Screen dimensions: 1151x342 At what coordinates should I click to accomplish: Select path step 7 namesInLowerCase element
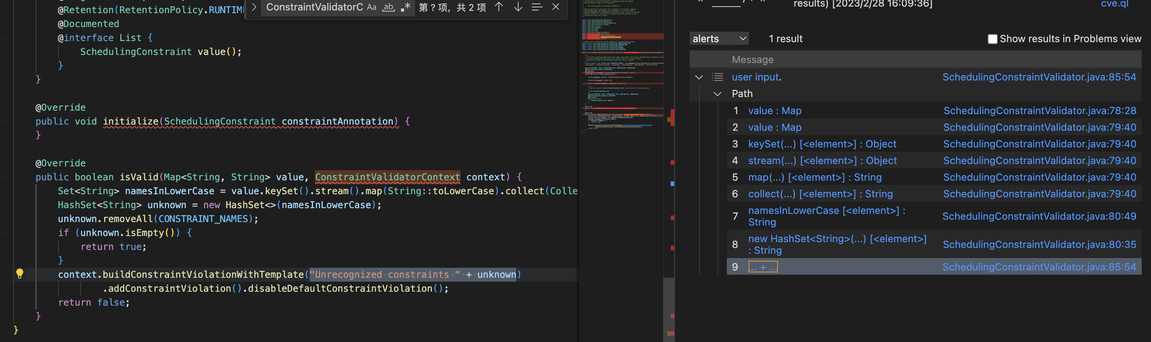click(827, 216)
